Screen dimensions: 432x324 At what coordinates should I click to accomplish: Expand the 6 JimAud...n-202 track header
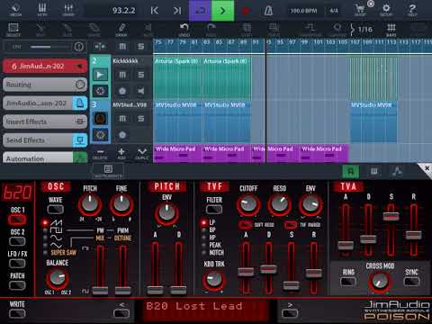pyautogui.click(x=45, y=66)
